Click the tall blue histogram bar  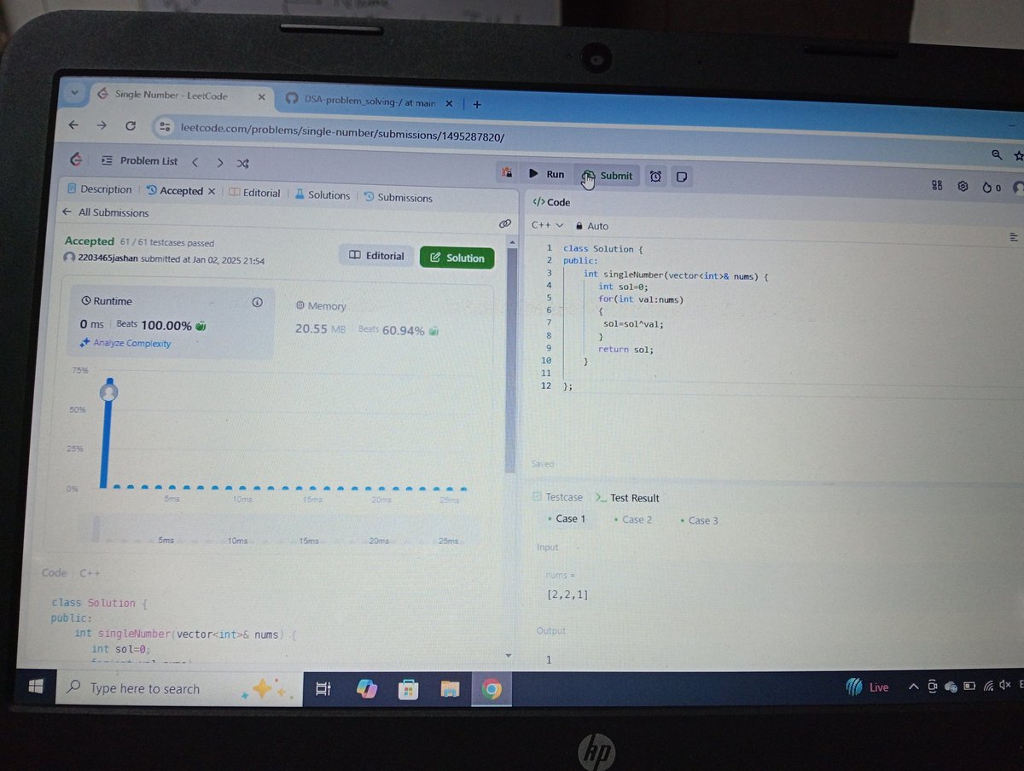[108, 433]
